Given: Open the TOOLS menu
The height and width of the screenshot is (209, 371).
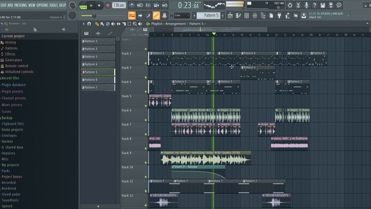Looking at the screenshot, I should [x=53, y=5].
